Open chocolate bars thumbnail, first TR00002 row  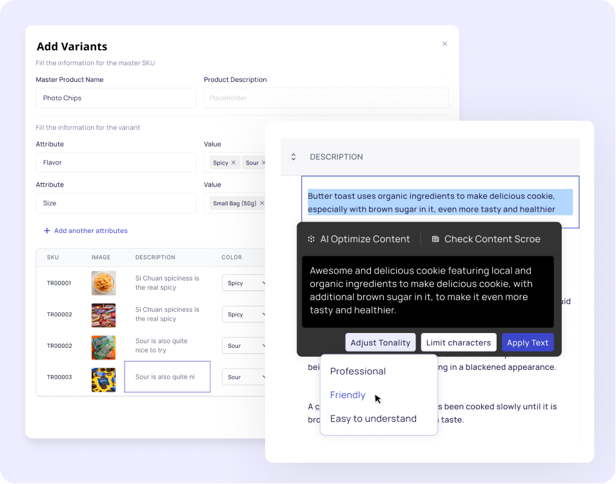click(x=104, y=315)
